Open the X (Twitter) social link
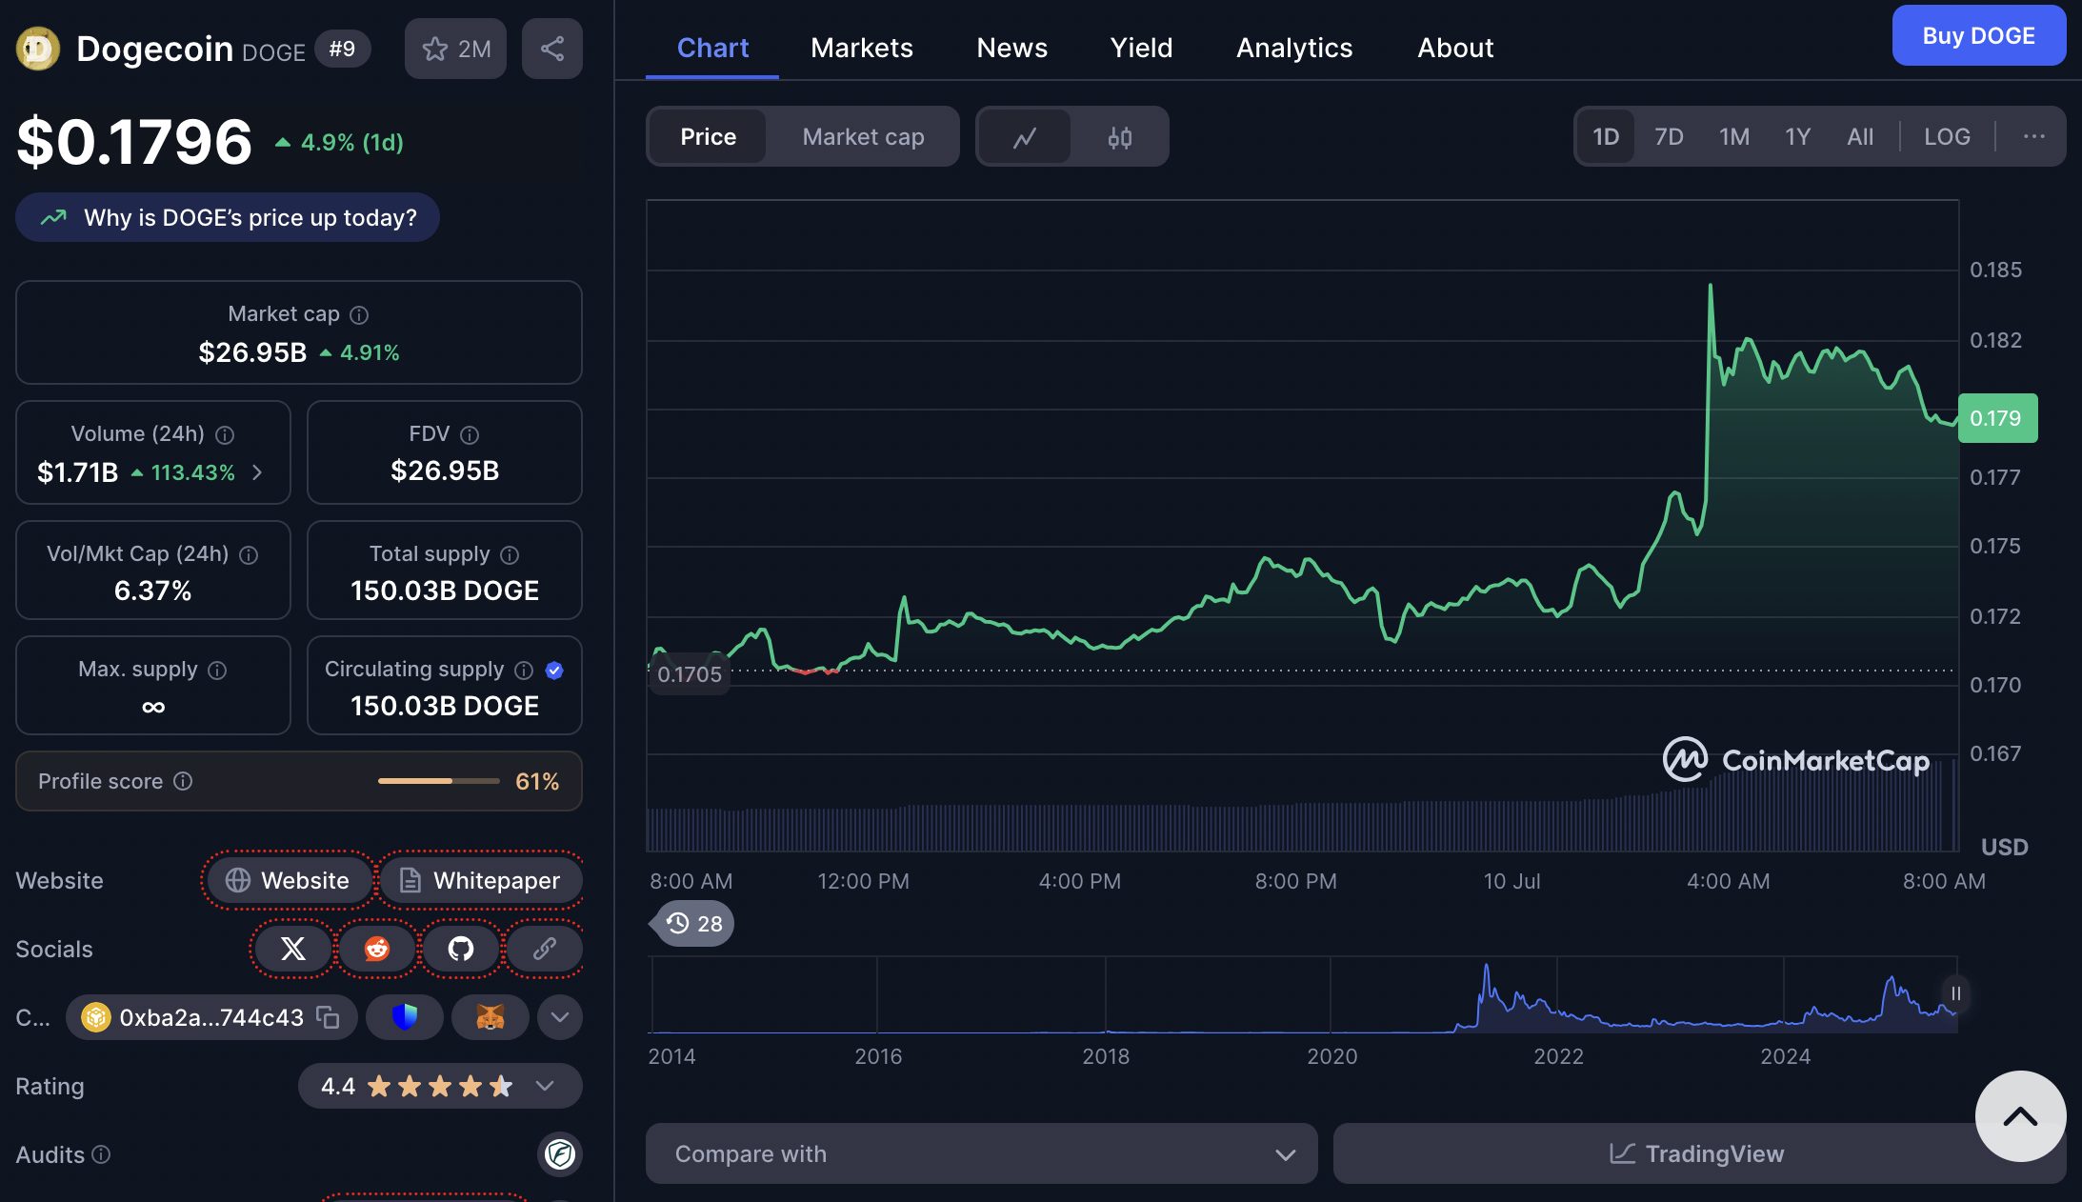The height and width of the screenshot is (1202, 2082). tap(293, 949)
